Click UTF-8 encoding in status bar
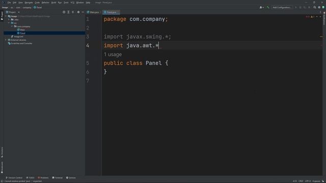 [x=308, y=181]
